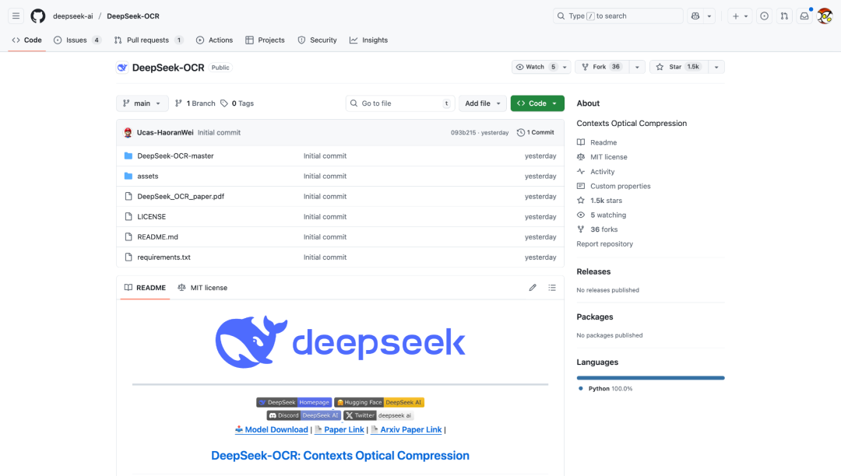Switch to the Code tab

(x=26, y=40)
